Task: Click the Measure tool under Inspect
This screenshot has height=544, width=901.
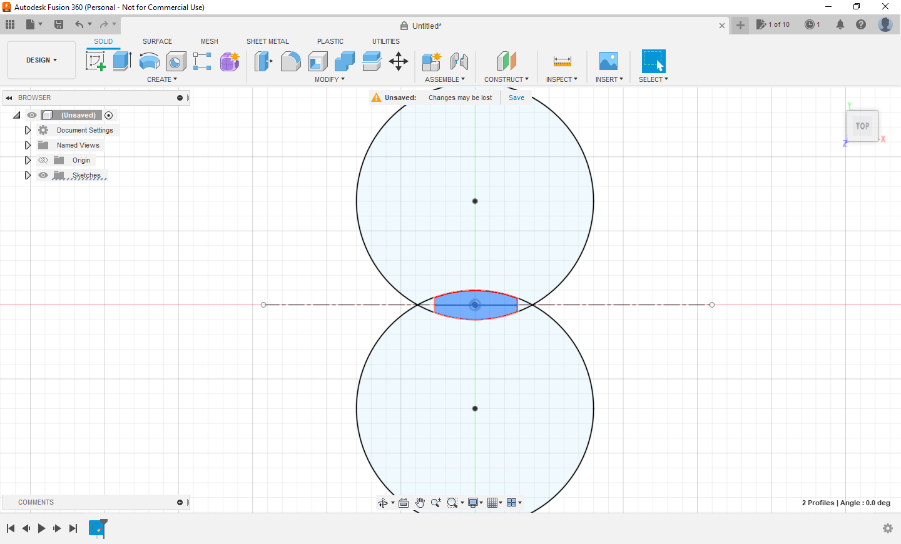Action: (x=562, y=61)
